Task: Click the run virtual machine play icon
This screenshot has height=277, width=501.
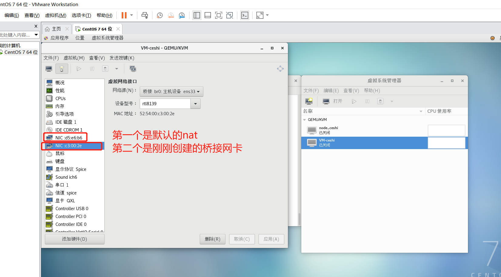Action: click(79, 69)
